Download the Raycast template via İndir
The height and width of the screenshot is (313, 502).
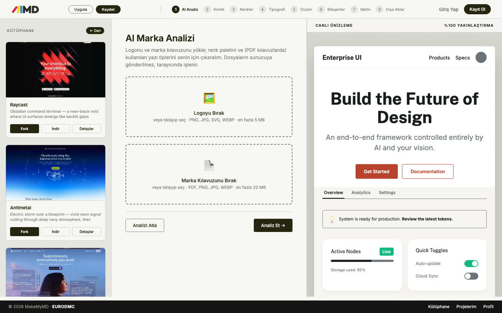(56, 129)
